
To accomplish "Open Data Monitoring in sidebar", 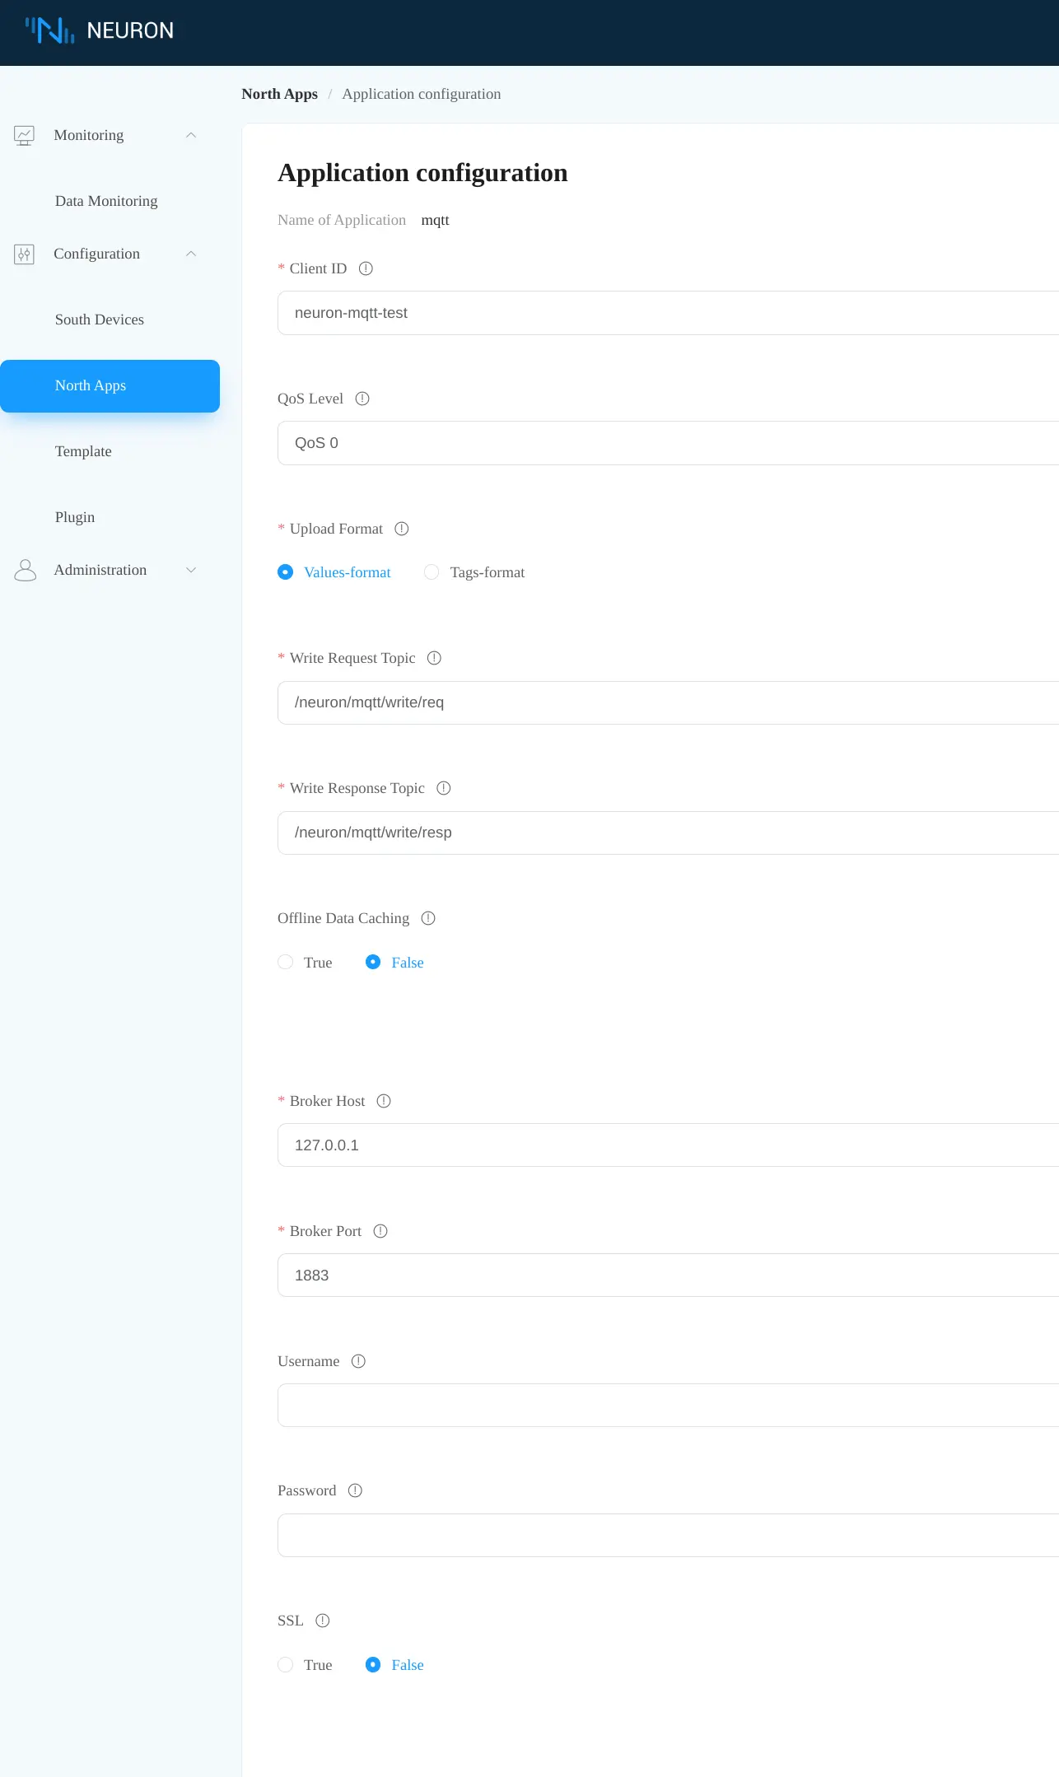I will (x=106, y=201).
